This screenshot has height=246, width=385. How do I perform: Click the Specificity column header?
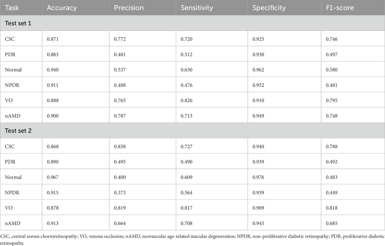(x=269, y=7)
